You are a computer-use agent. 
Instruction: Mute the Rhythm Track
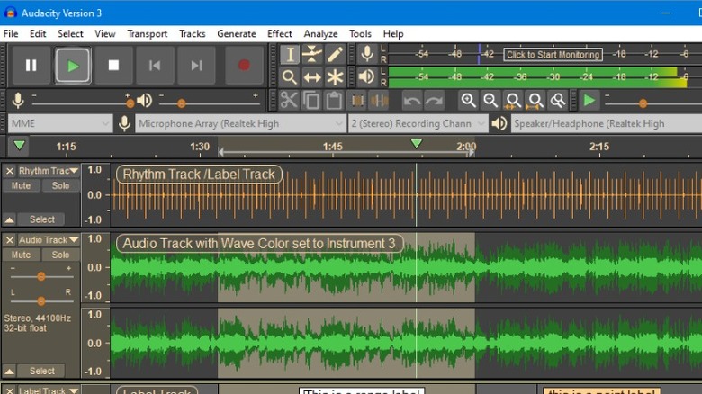[x=21, y=186]
